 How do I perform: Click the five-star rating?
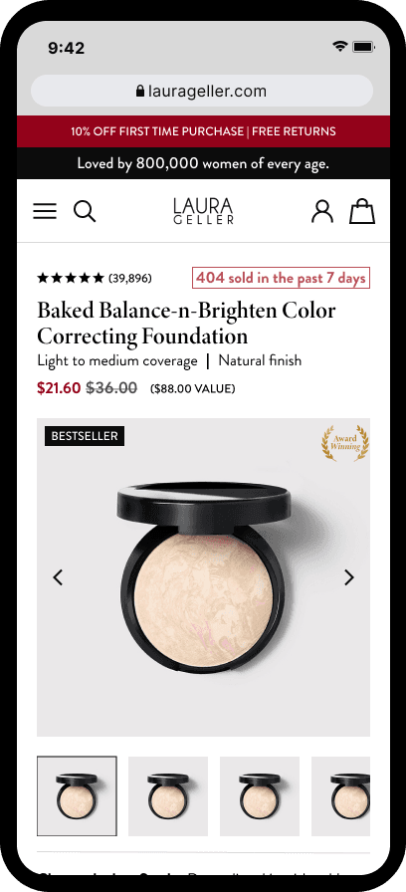[x=71, y=278]
